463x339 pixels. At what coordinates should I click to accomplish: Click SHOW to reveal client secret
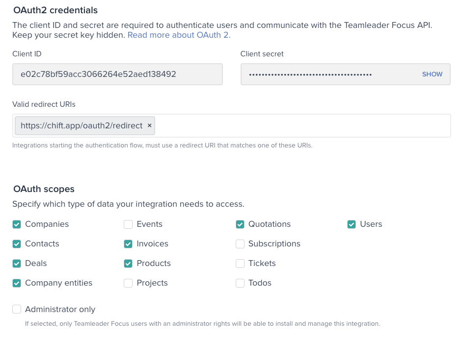coord(432,74)
